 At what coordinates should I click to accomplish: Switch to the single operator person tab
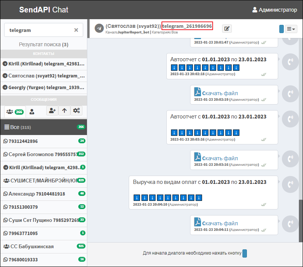click(32, 112)
